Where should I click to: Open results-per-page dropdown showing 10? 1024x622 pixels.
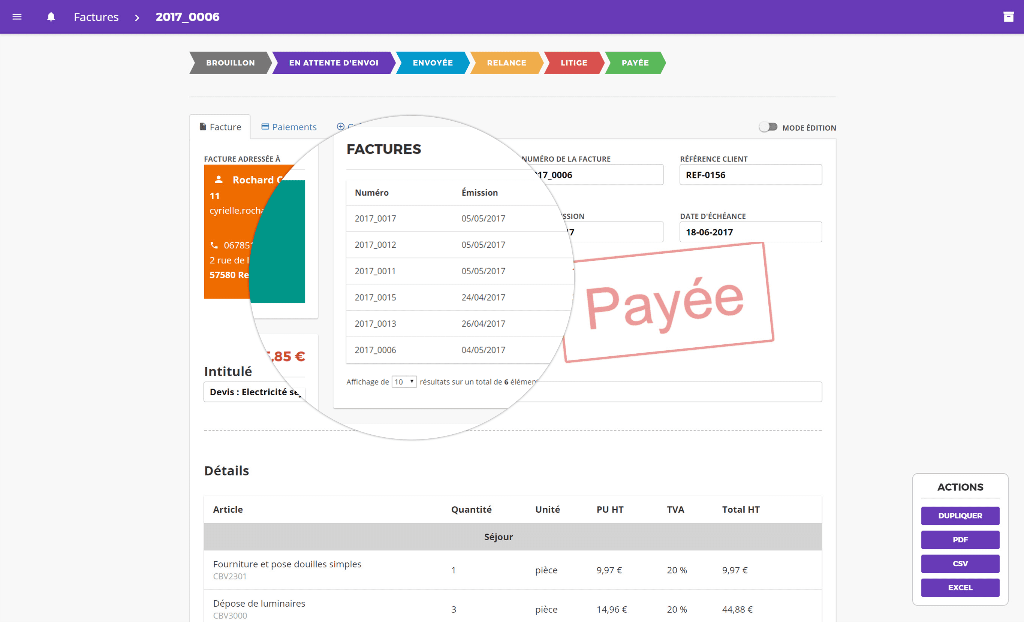point(404,381)
